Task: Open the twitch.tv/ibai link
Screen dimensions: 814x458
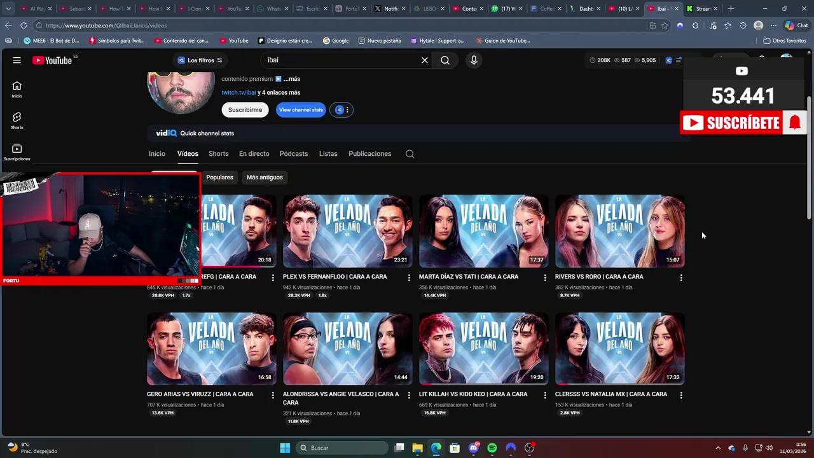Action: 238,92
